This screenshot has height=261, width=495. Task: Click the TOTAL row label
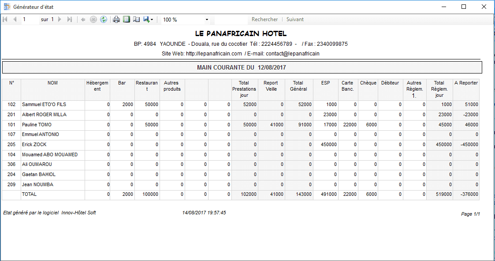click(x=29, y=195)
